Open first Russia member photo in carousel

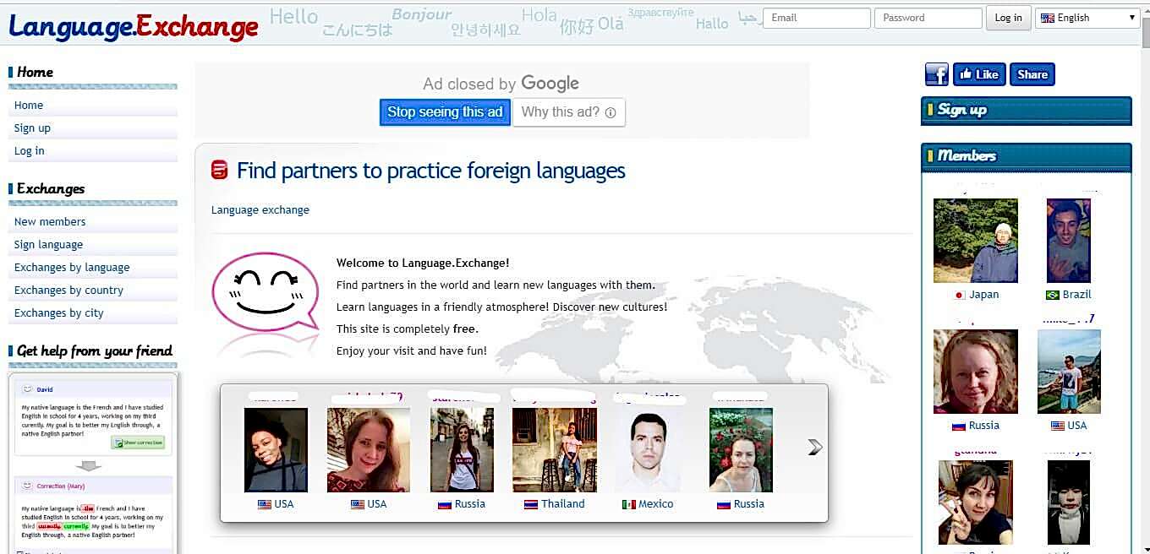coord(462,450)
